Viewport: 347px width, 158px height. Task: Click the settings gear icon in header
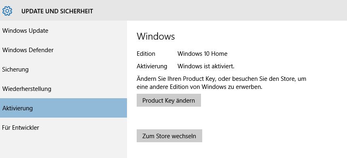(7, 11)
